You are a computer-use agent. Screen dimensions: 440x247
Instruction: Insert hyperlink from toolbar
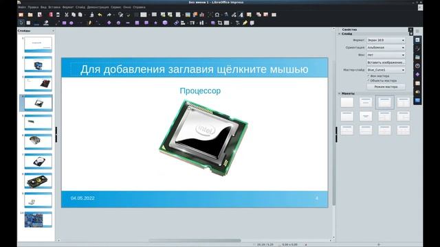[234, 14]
